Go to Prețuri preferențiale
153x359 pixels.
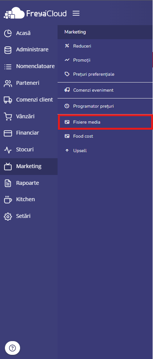105,75
